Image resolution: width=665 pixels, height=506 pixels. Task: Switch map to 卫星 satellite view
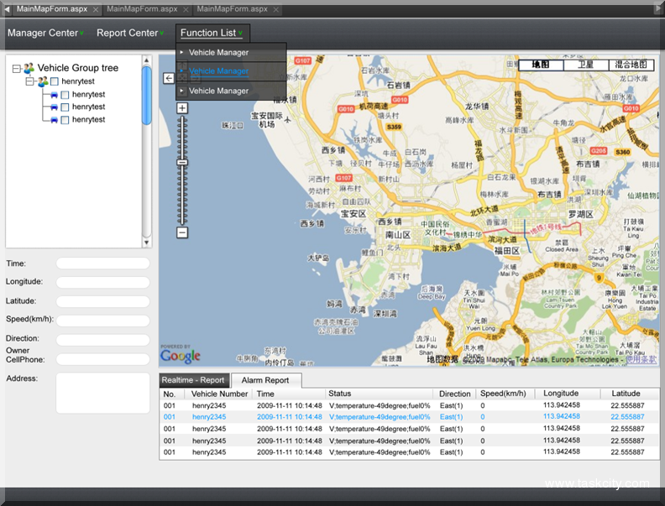tap(586, 65)
